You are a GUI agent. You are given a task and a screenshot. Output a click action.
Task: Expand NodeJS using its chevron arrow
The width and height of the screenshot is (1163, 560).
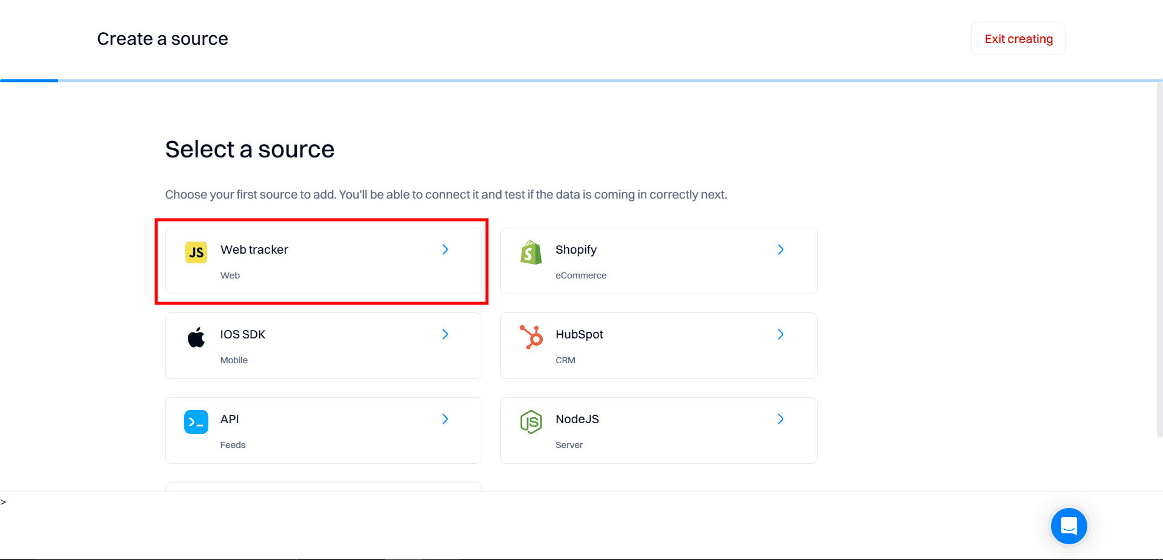(x=781, y=419)
